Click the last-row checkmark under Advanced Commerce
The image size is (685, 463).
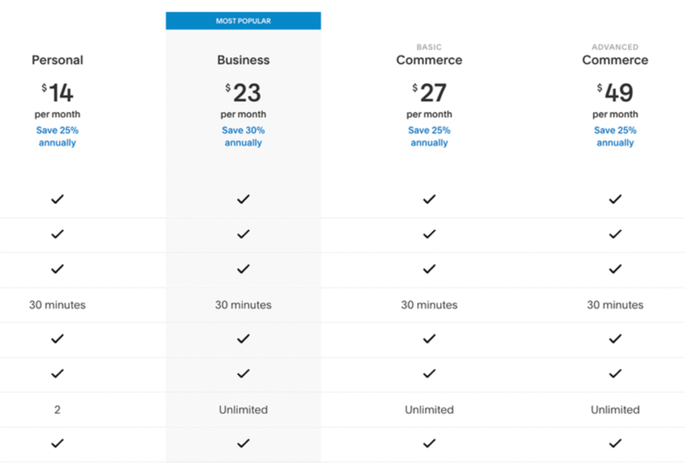click(x=615, y=443)
